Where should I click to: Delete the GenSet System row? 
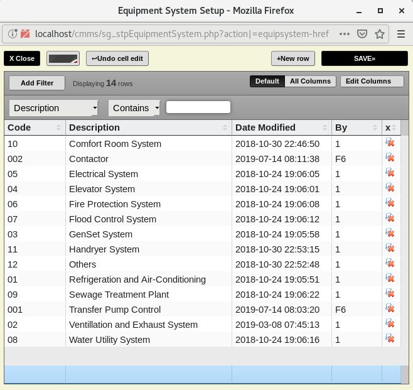point(390,233)
